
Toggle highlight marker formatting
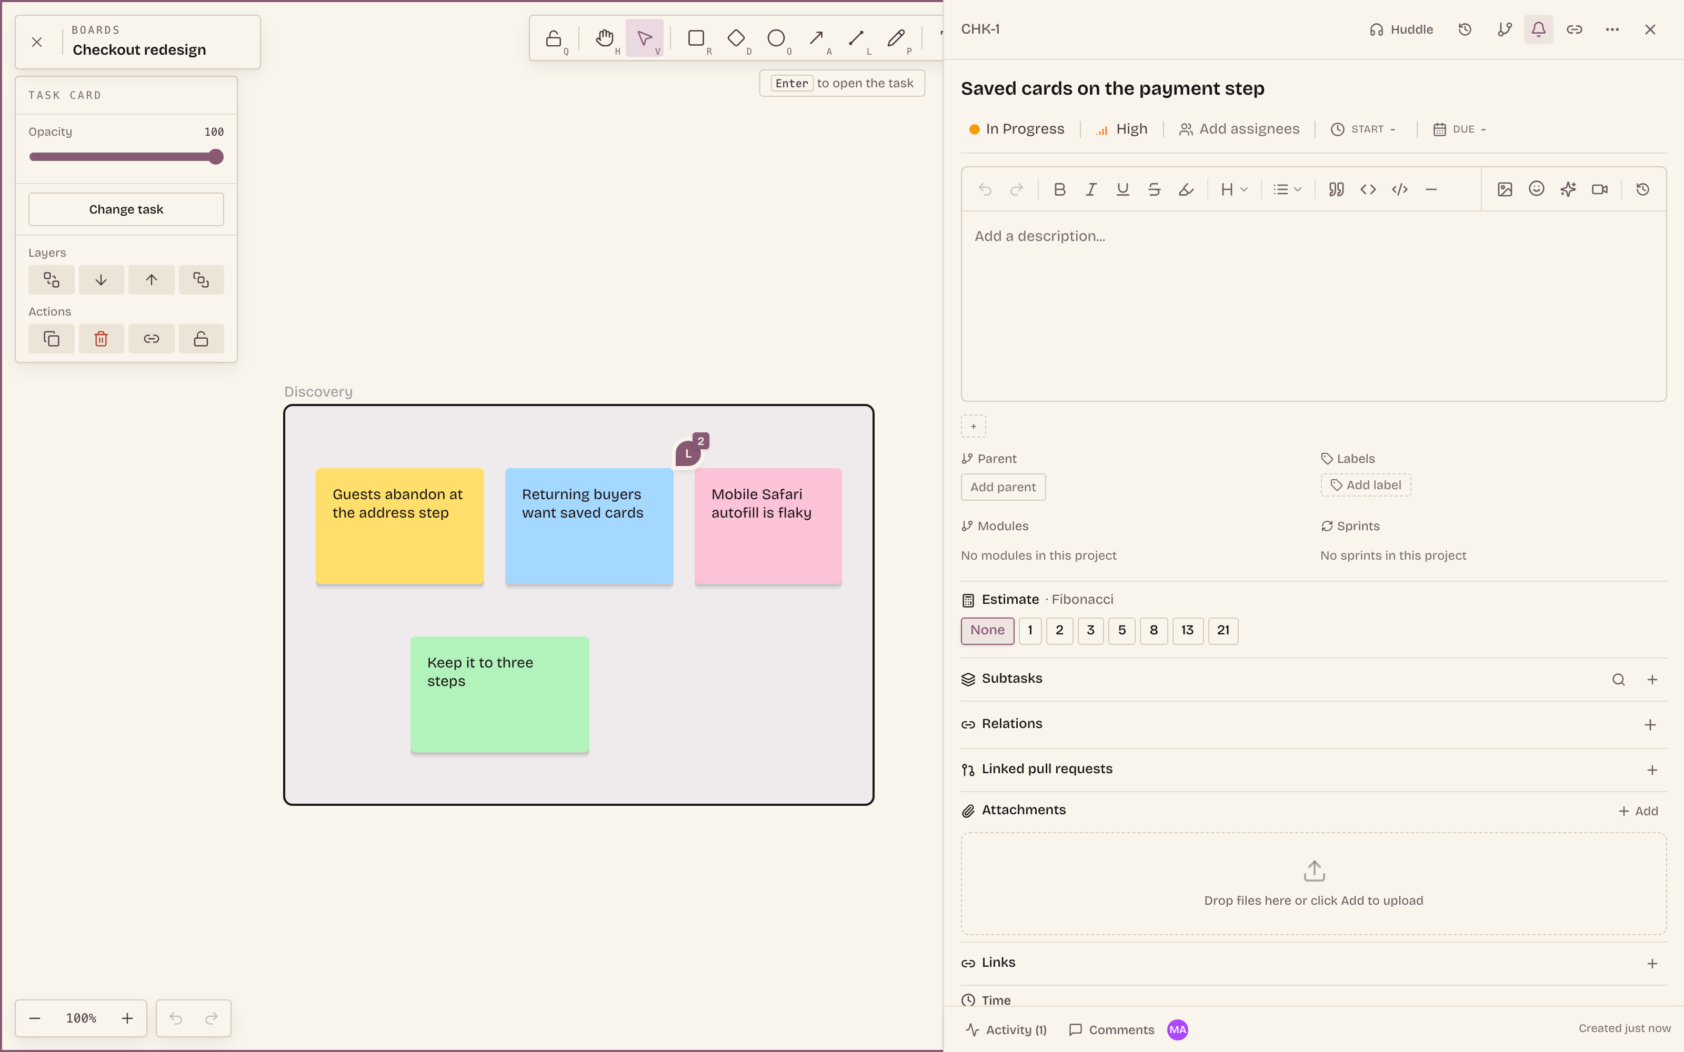pos(1187,189)
